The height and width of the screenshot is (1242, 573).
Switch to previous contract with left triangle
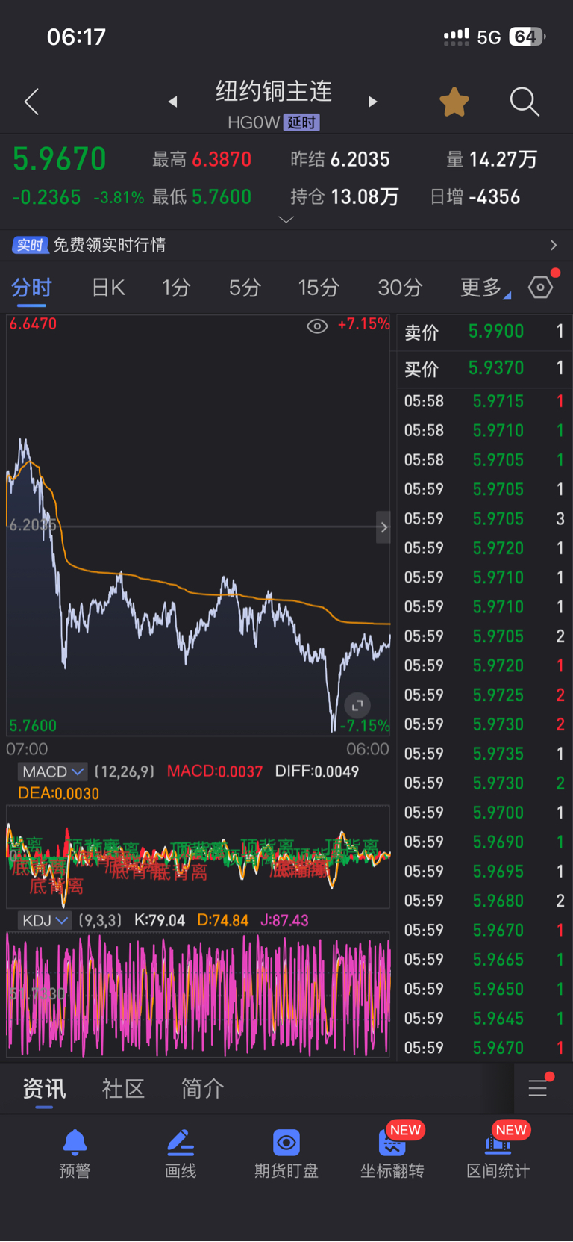coord(172,102)
